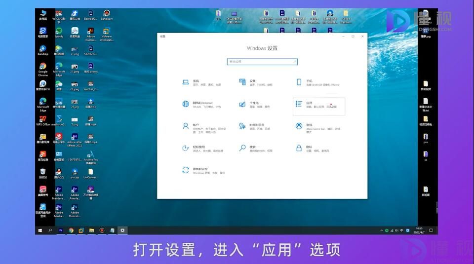The width and height of the screenshot is (474, 264).
Task: Select the Bandicam desktop shortcut
Action: click(107, 15)
